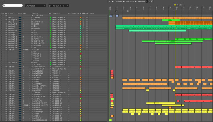The width and height of the screenshot is (213, 122).
Task: Click the play-enable arrow for DRUMS track
Action: [x=50, y=17]
